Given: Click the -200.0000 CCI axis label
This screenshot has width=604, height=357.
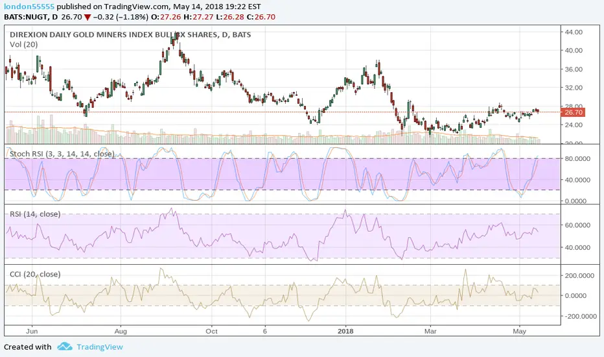Looking at the screenshot, I should coord(580,316).
